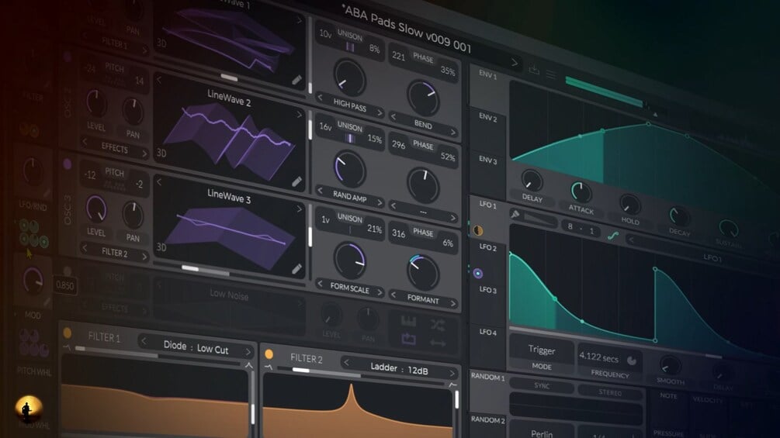This screenshot has height=438, width=780.
Task: Click the OSC 3 LEVEL knob
Action: pos(96,209)
